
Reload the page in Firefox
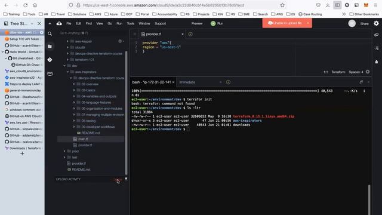click(x=25, y=5)
